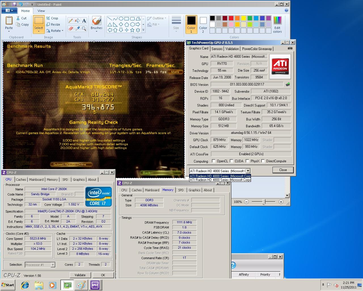Select the Magnifier tool
Screen dimensions: 363x291
[84, 28]
